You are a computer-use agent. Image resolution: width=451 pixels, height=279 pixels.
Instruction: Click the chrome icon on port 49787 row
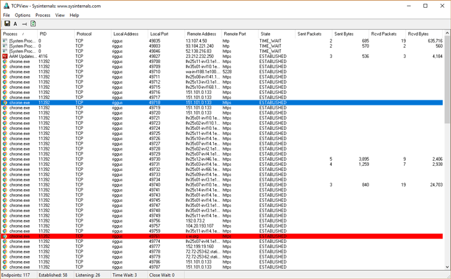point(5,267)
